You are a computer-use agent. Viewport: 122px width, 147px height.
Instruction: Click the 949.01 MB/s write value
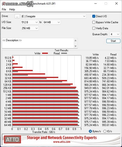tap(92, 88)
